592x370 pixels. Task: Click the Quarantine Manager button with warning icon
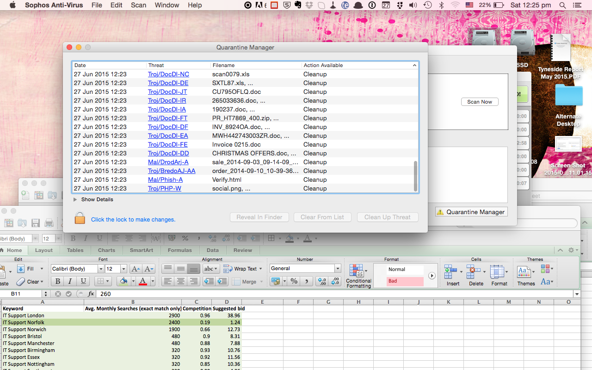pos(471,212)
